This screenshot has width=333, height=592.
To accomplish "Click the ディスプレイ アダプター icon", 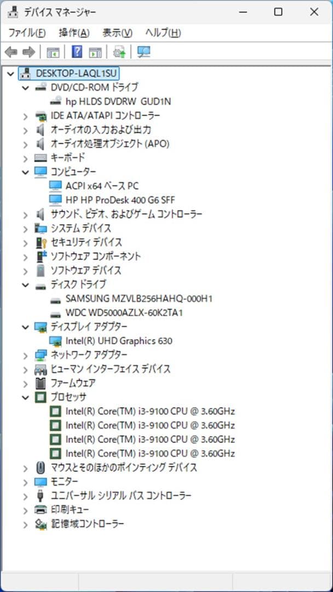I will tap(41, 327).
